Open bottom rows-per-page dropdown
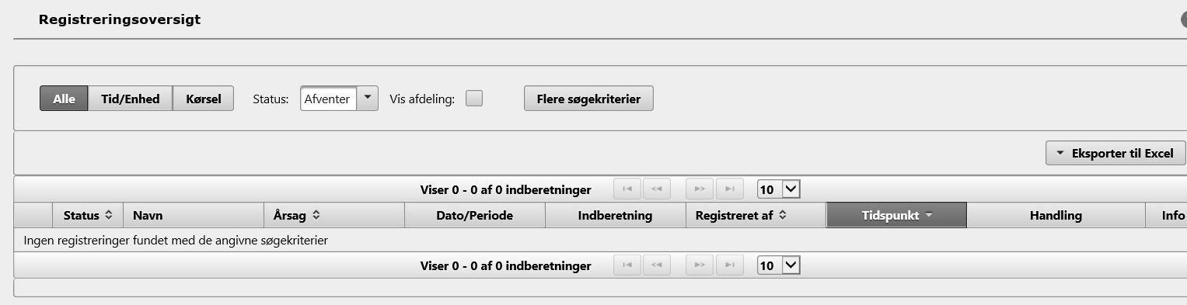 click(x=779, y=265)
